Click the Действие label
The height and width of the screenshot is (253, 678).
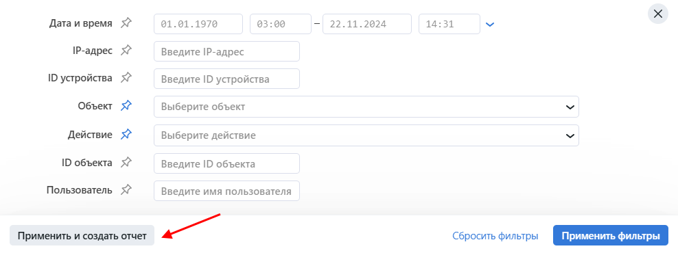pos(90,135)
